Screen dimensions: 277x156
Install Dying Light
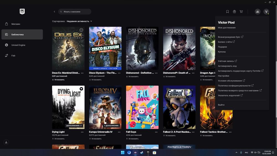click(x=58, y=139)
